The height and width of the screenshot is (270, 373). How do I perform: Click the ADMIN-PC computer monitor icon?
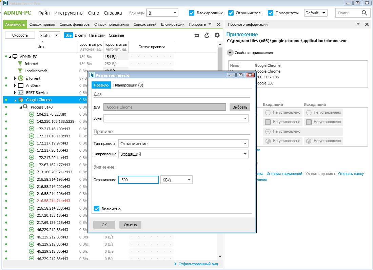[x=15, y=57]
